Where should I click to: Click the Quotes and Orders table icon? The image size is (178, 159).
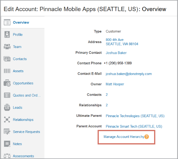click(7, 95)
